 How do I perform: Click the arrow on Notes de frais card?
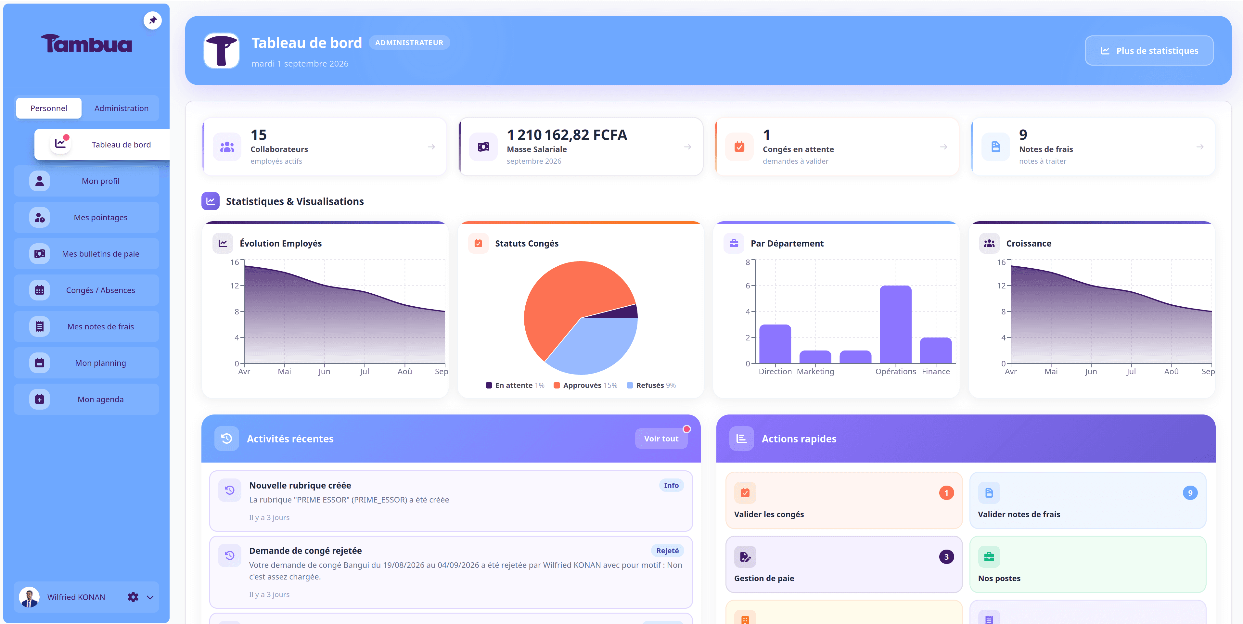1199,147
